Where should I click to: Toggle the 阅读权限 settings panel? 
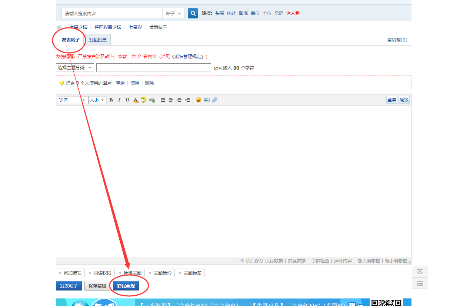point(100,273)
